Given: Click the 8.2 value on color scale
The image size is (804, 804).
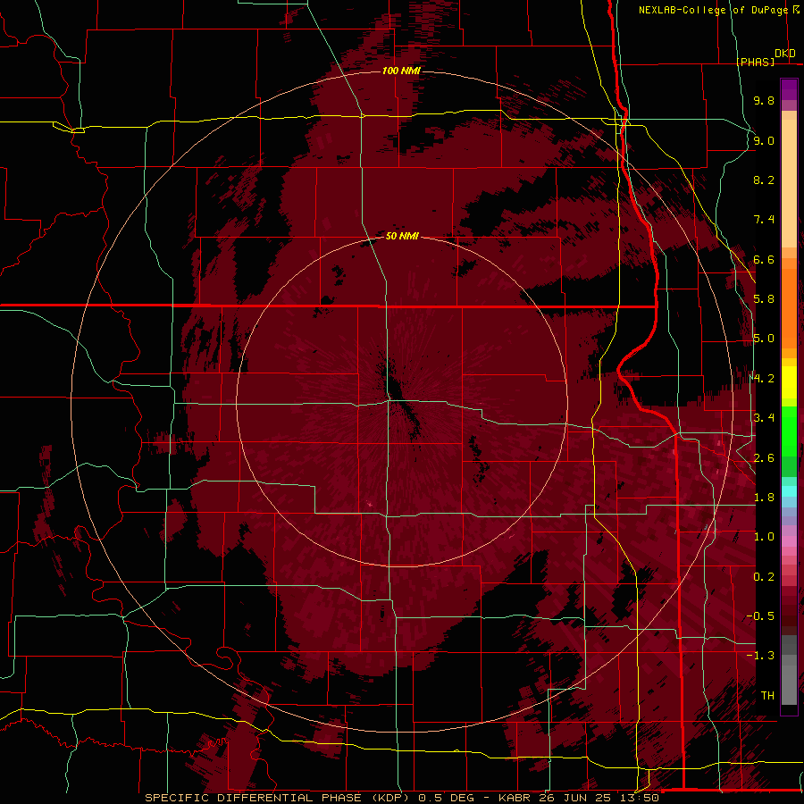Looking at the screenshot, I should coord(764,180).
